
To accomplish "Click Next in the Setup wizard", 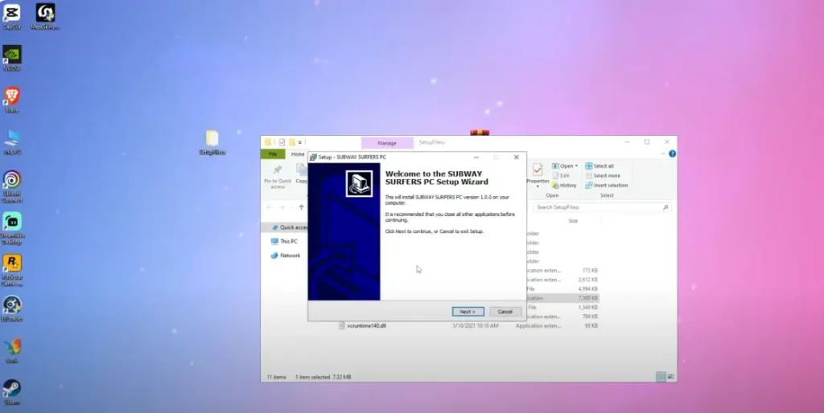I will pos(468,312).
